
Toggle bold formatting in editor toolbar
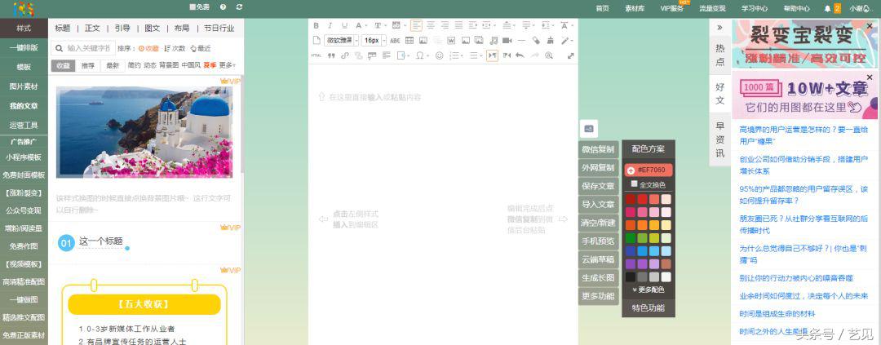tap(317, 25)
